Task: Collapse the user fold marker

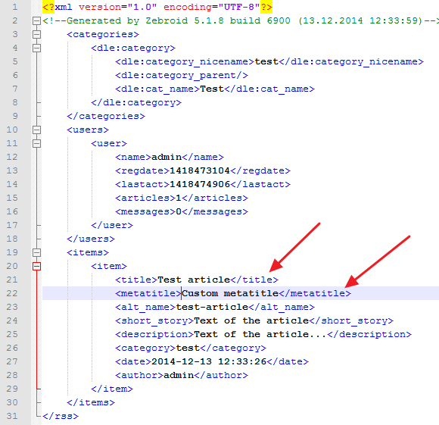Action: point(36,143)
